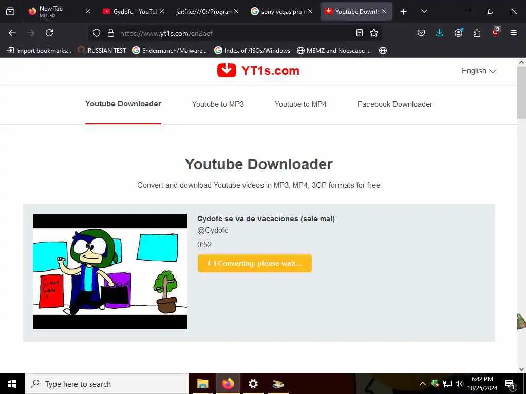Click the YT1s.com logo
This screenshot has width=526, height=394.
click(x=258, y=70)
